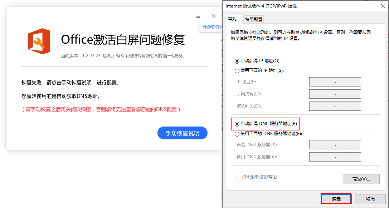The image size is (389, 208).
Task: Click the IP 地址 input field
Action: coord(335,82)
